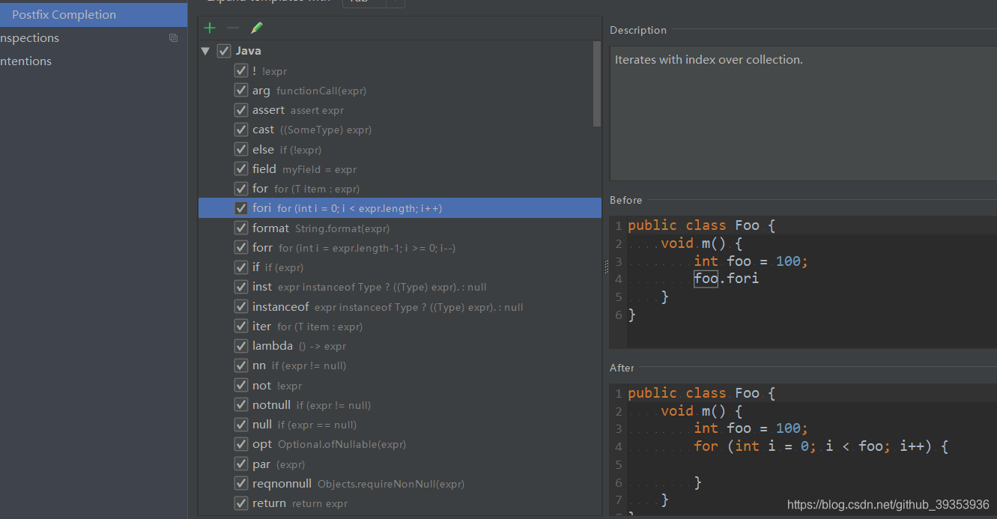Collapse the Java templates group
This screenshot has height=519, width=997.
pos(205,51)
